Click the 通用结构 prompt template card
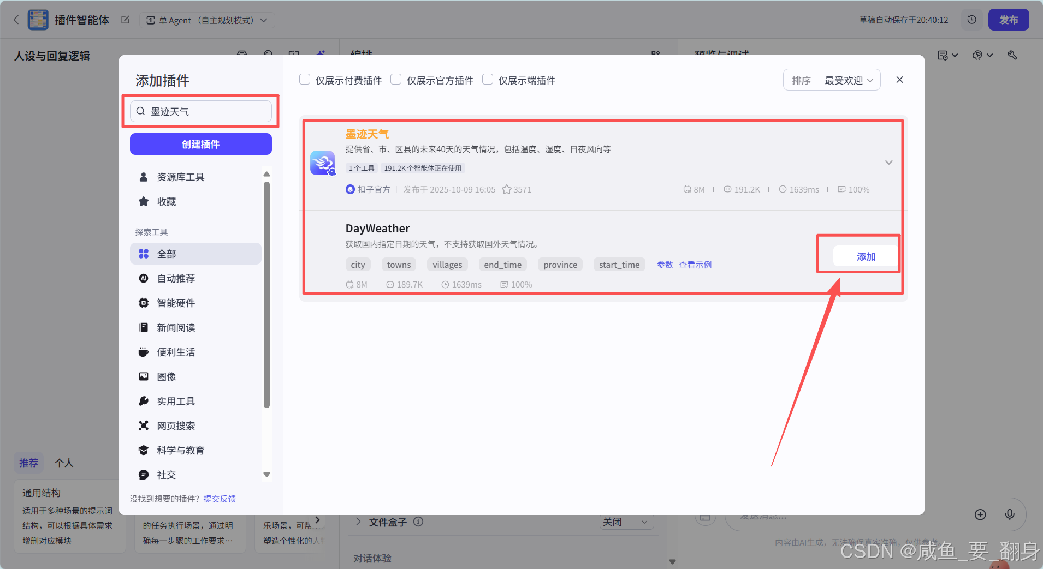1043x569 pixels. click(70, 516)
